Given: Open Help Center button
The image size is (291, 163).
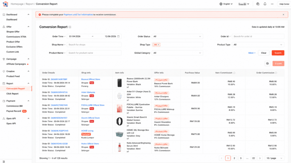Looking at the screenshot, I should 284,4.
